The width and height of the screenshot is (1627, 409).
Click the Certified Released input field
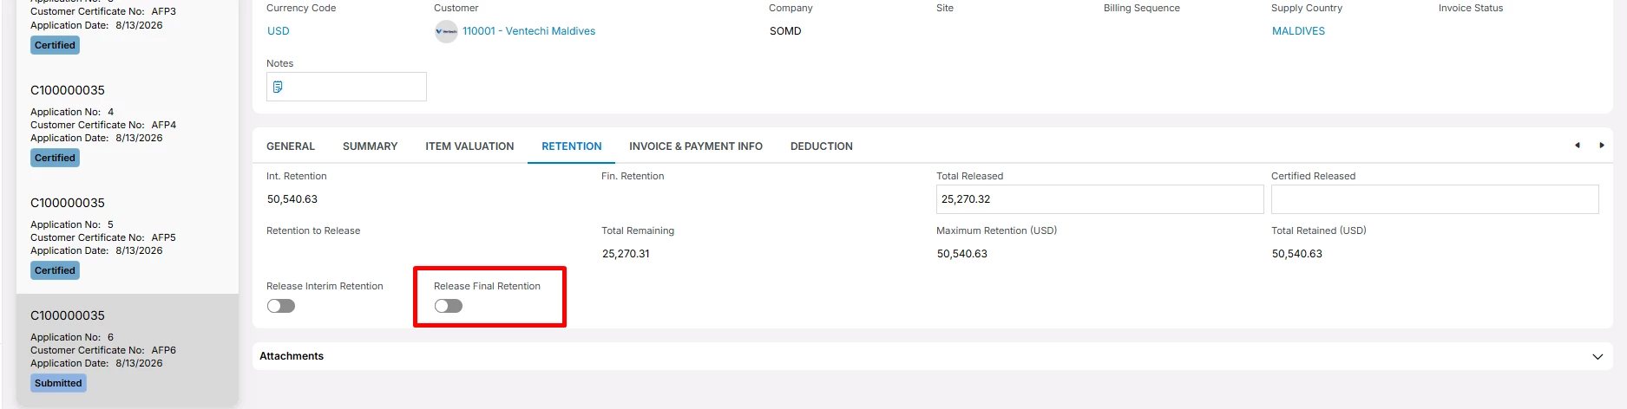[1435, 199]
